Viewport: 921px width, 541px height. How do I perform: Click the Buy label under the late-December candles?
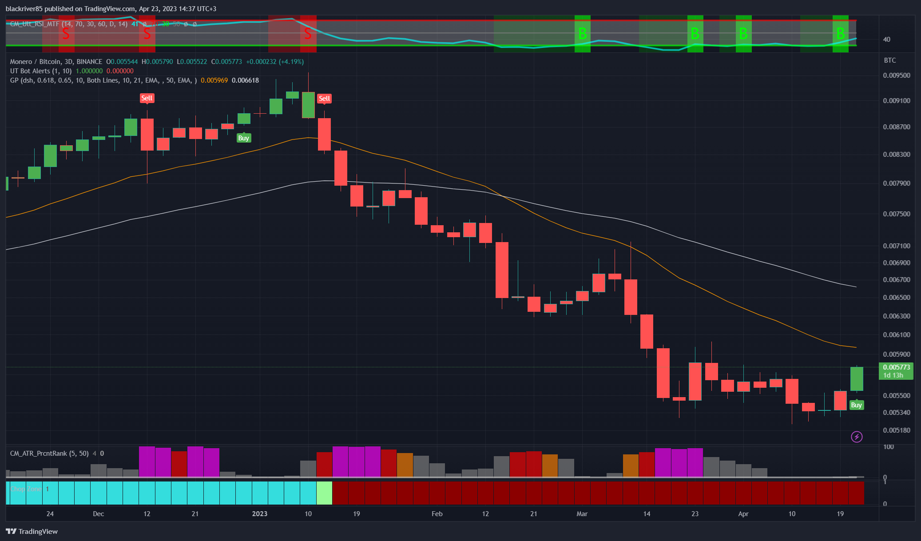tap(243, 138)
